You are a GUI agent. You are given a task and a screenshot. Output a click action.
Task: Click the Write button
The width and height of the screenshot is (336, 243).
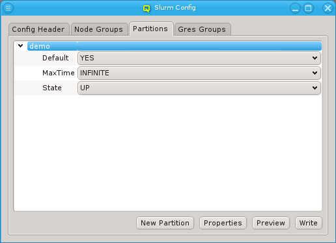click(x=309, y=223)
